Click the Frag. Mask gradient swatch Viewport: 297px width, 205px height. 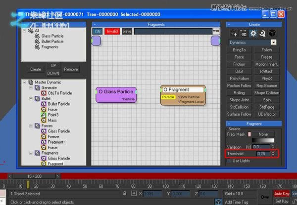coord(263,140)
